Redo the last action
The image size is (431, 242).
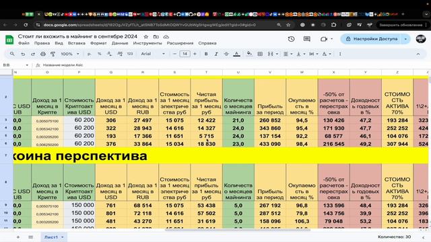point(33,54)
